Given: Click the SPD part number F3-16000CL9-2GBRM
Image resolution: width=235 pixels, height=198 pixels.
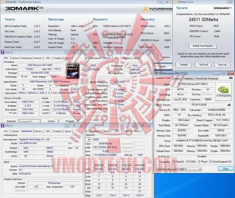Looking at the screenshot, I should coord(105,155).
